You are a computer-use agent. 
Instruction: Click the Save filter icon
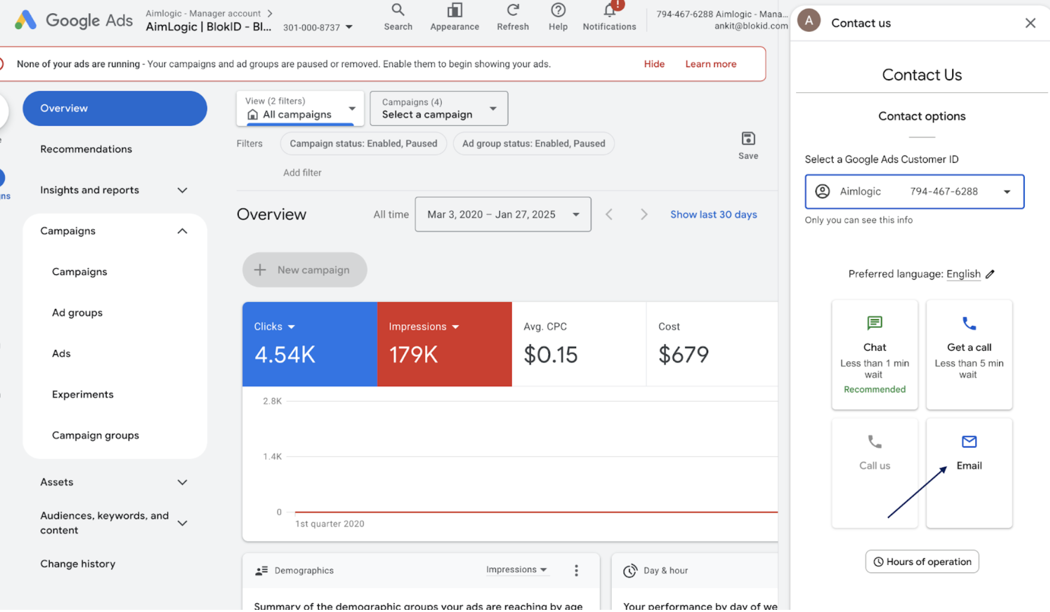tap(748, 139)
